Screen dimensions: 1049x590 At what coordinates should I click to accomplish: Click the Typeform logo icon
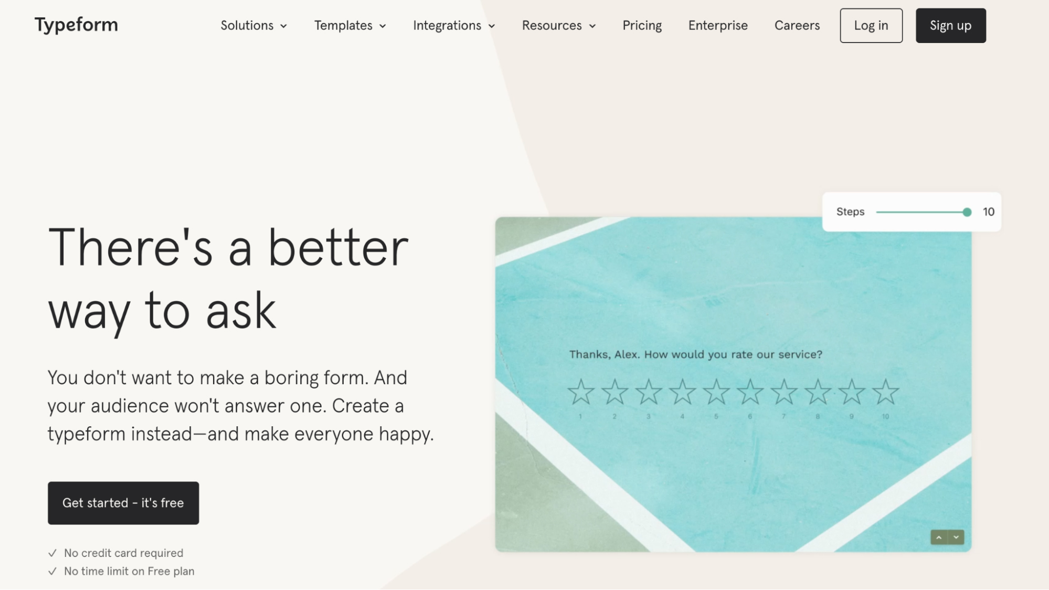76,25
